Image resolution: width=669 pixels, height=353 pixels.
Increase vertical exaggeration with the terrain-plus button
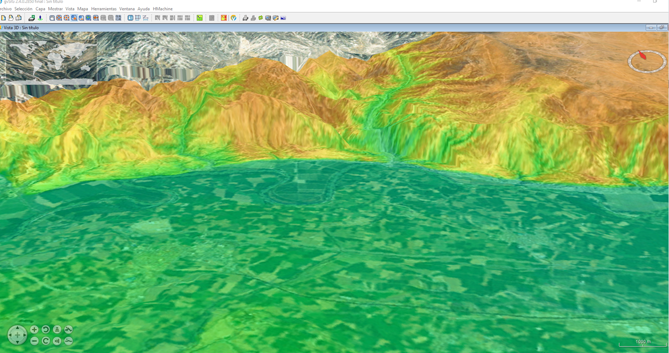[68, 329]
